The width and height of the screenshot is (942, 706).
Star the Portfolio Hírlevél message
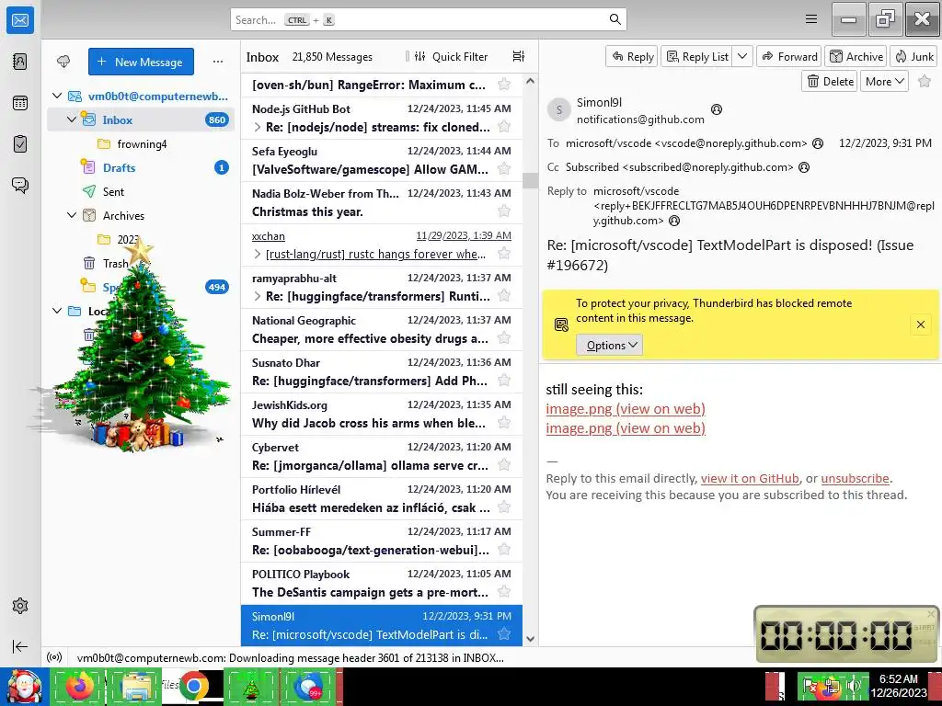[x=504, y=507]
